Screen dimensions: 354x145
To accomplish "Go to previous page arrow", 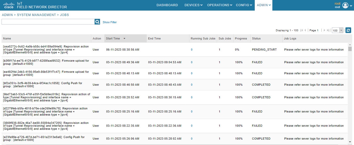I will click(x=305, y=30).
